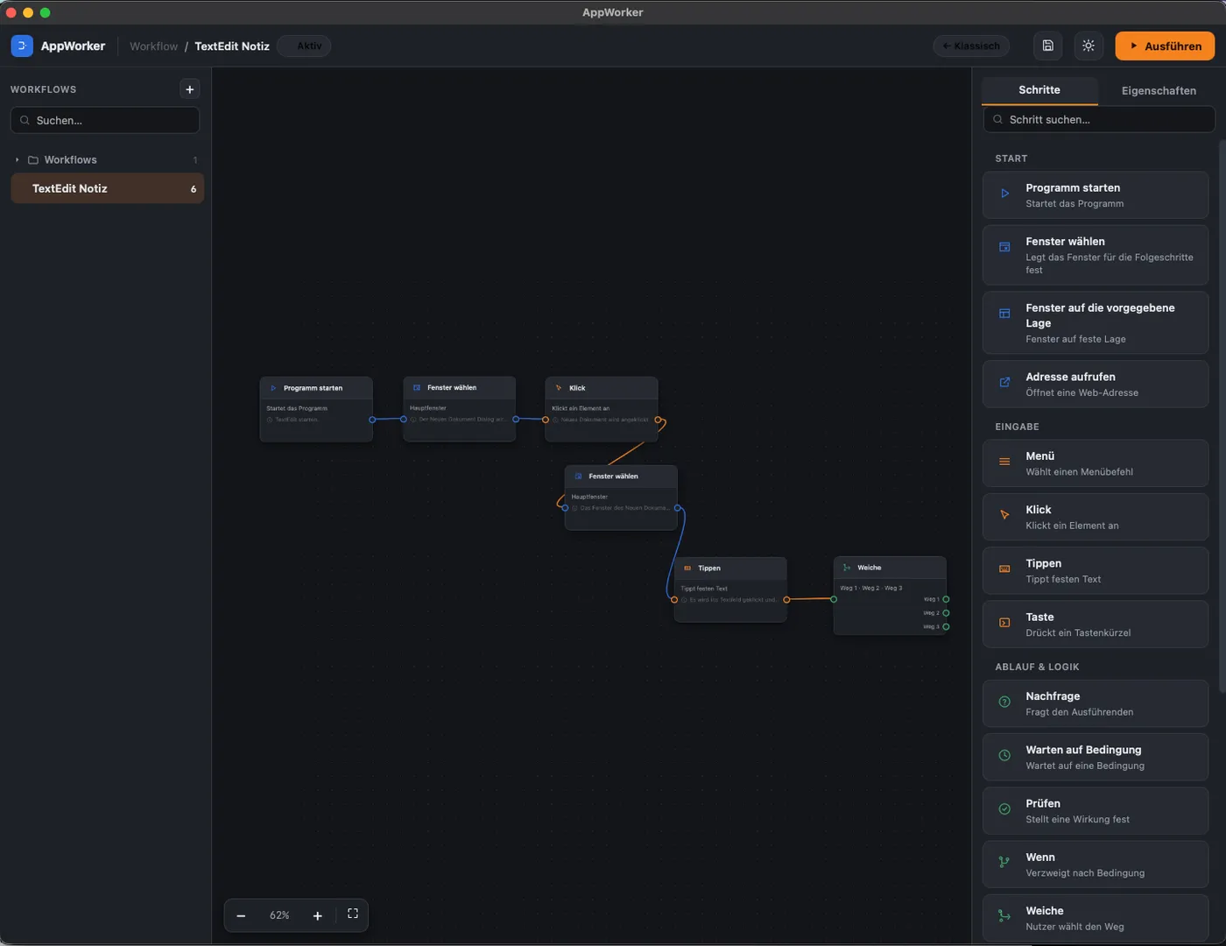1226x946 pixels.
Task: Select the Programm starten node on canvas
Action: point(316,409)
